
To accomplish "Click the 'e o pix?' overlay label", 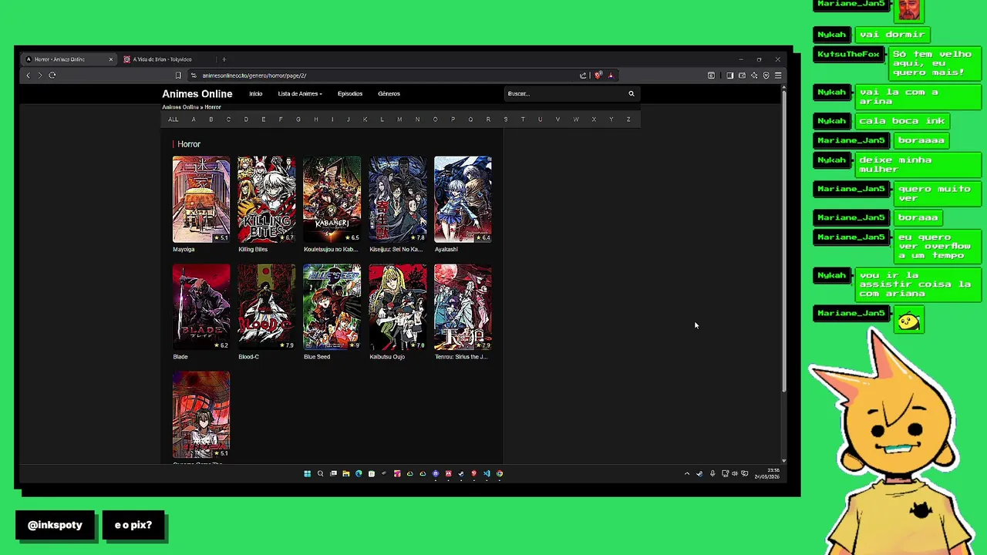I will click(133, 525).
